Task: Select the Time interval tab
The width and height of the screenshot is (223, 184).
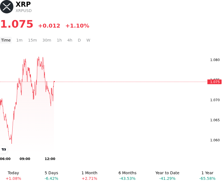Action: pyautogui.click(x=6, y=40)
